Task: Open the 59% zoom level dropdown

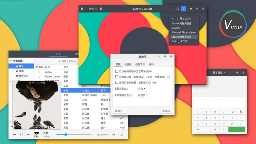Action: (93, 9)
